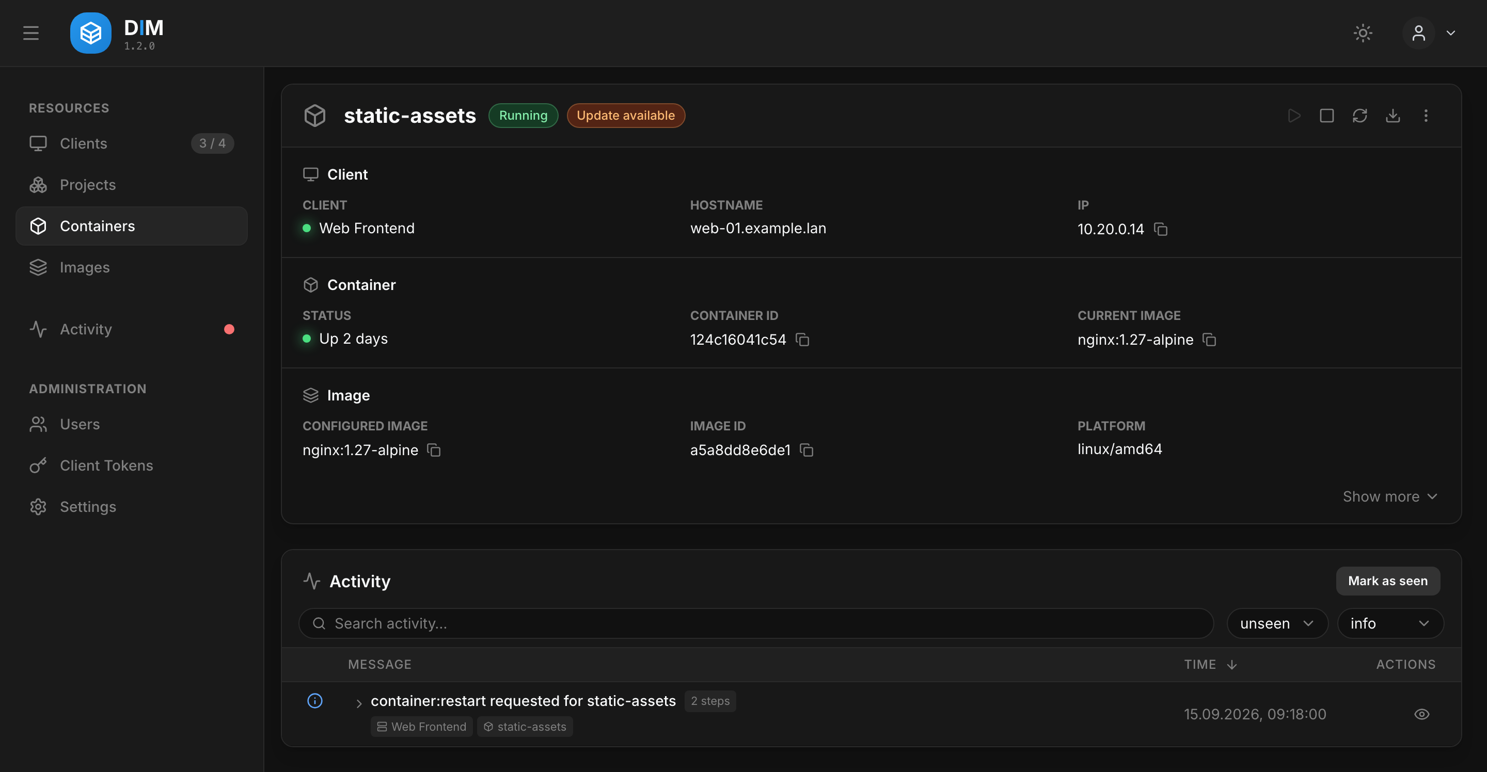Expand details with Show more
This screenshot has height=772, width=1487.
1390,496
